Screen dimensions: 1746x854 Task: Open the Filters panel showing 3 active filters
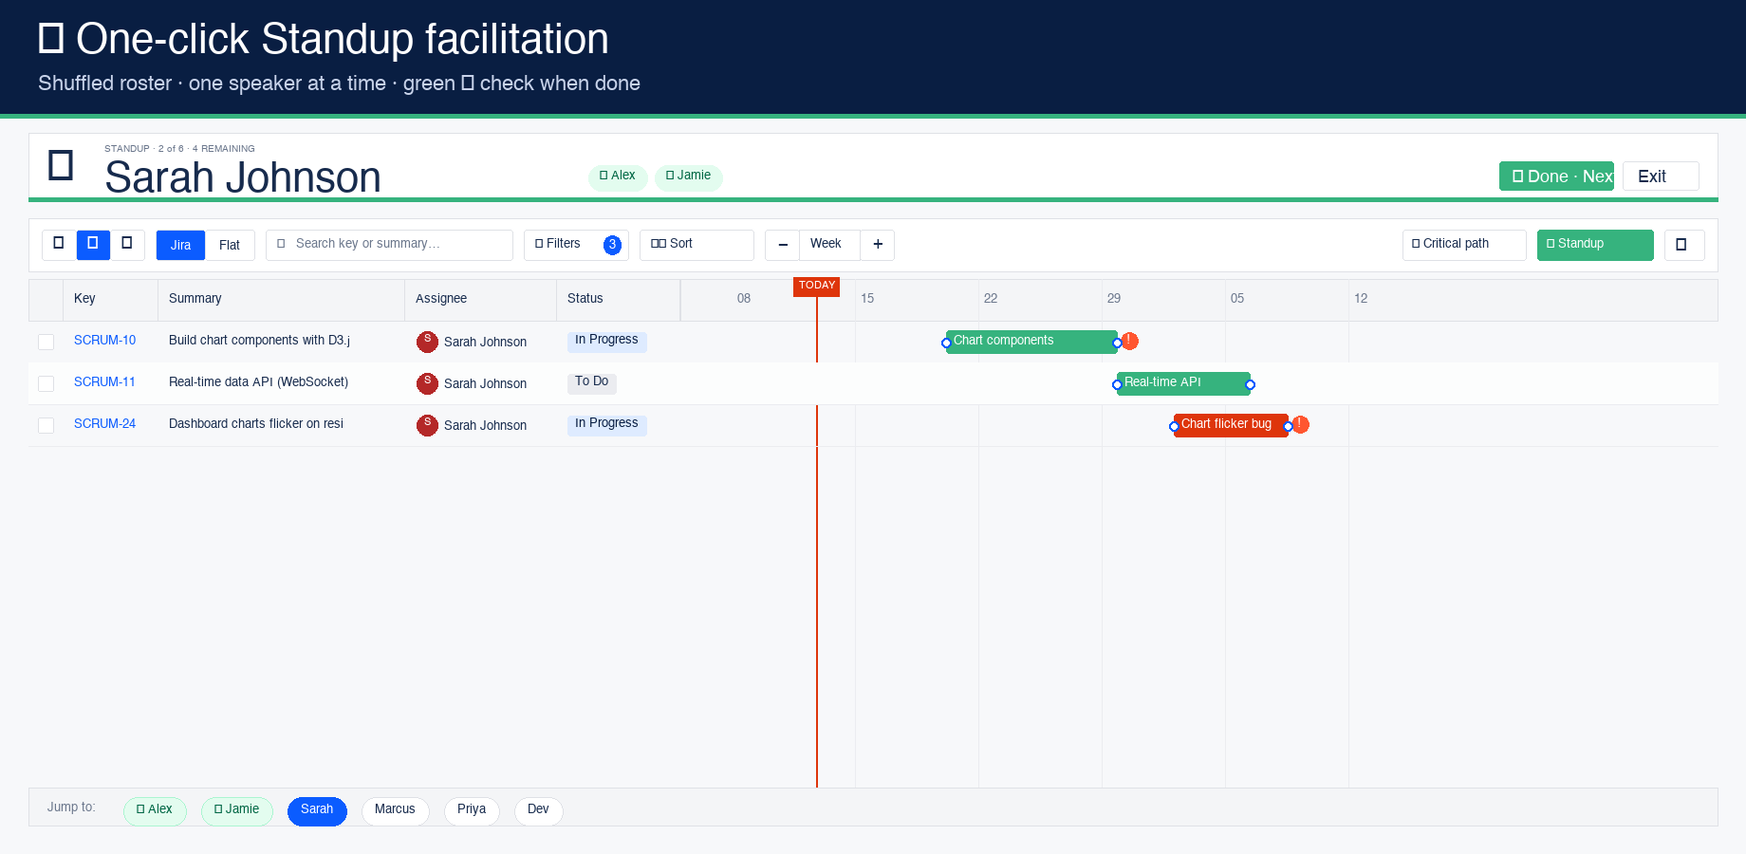point(569,244)
